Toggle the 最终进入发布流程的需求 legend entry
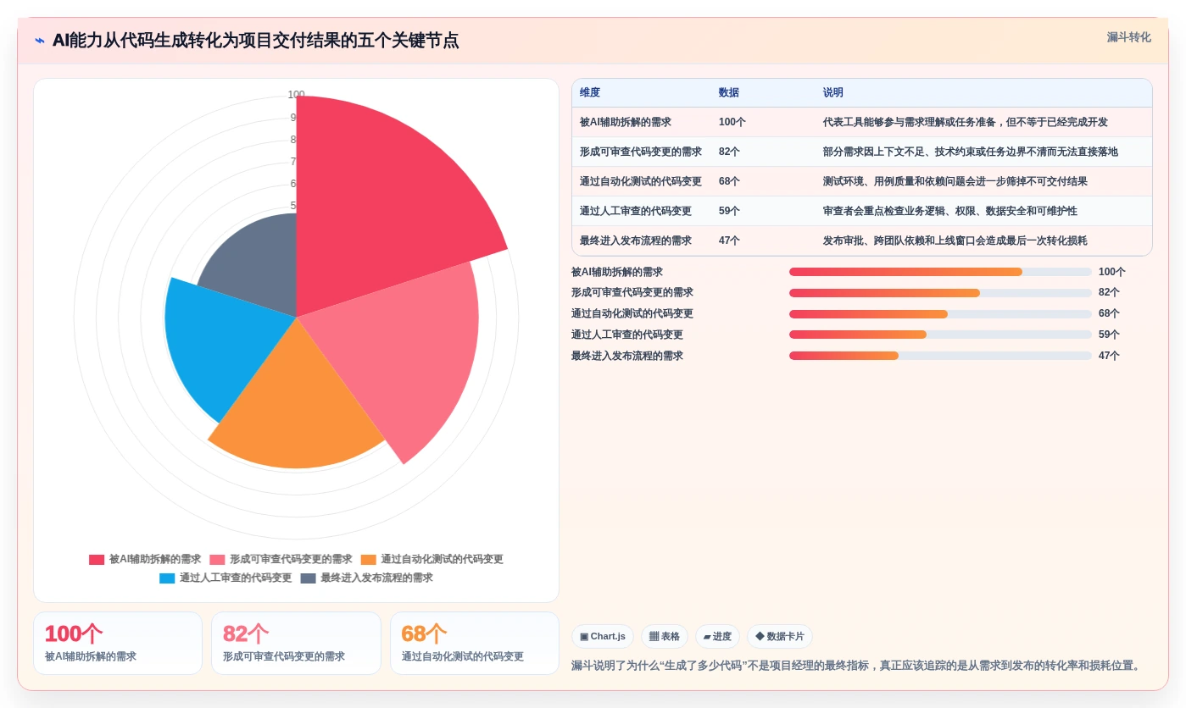 367,578
